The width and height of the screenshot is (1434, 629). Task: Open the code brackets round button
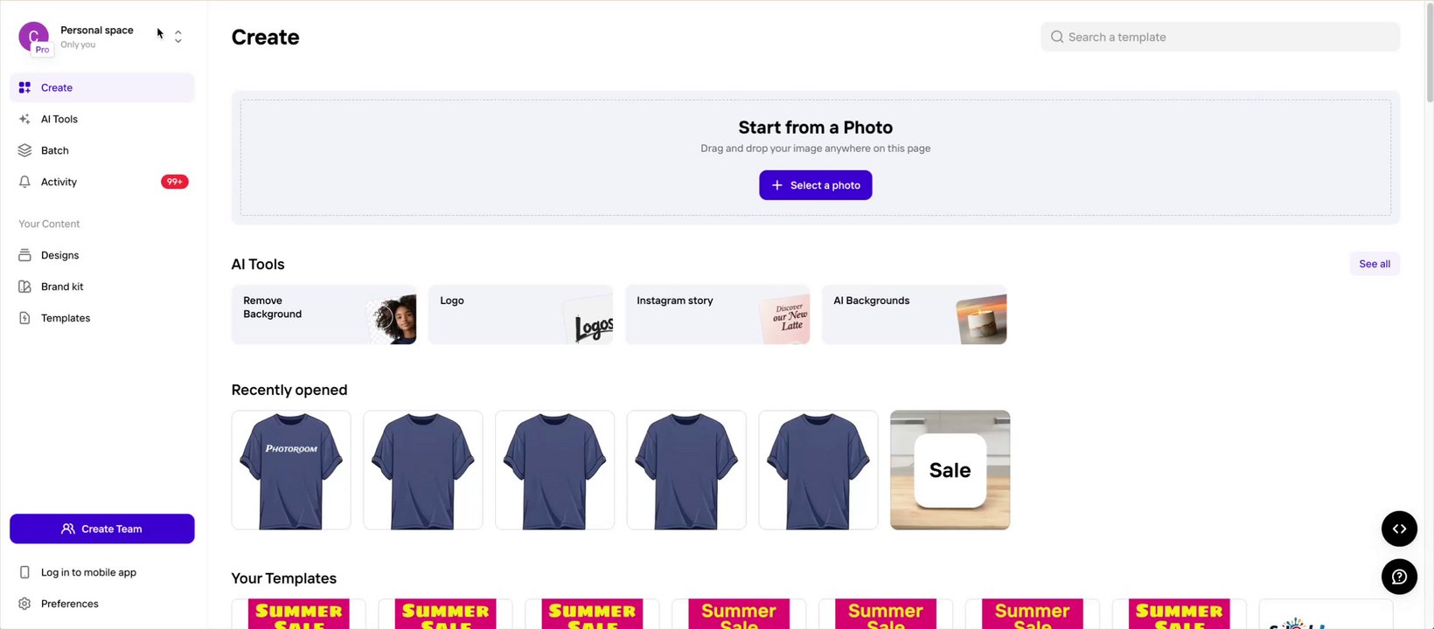(1399, 529)
